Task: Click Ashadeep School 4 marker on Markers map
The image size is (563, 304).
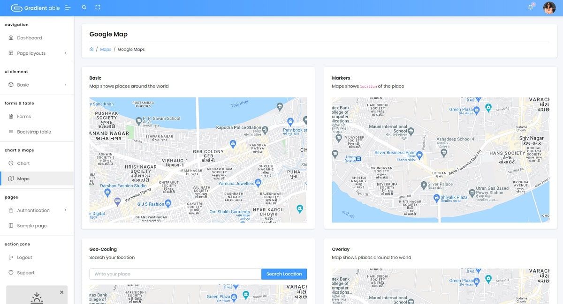Action: pos(444,152)
